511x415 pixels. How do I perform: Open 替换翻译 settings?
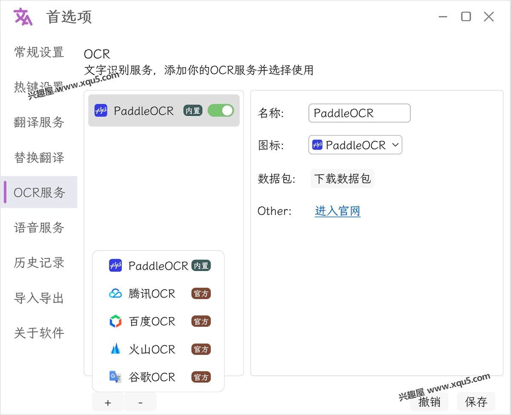pos(39,157)
